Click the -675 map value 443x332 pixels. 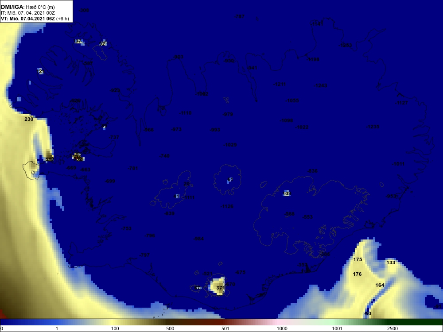240,273
